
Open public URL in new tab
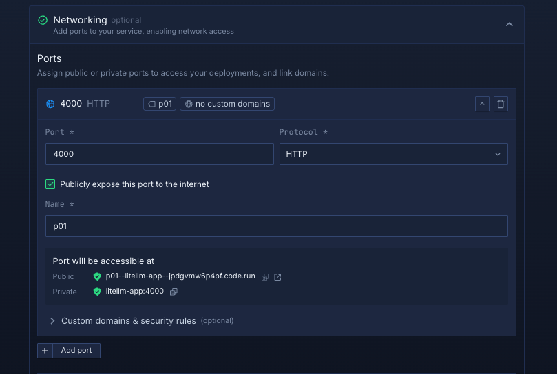tap(277, 277)
